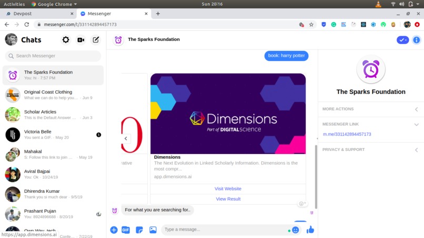424x238 pixels.
Task: Open the VLC tray icon
Action: click(378, 4)
